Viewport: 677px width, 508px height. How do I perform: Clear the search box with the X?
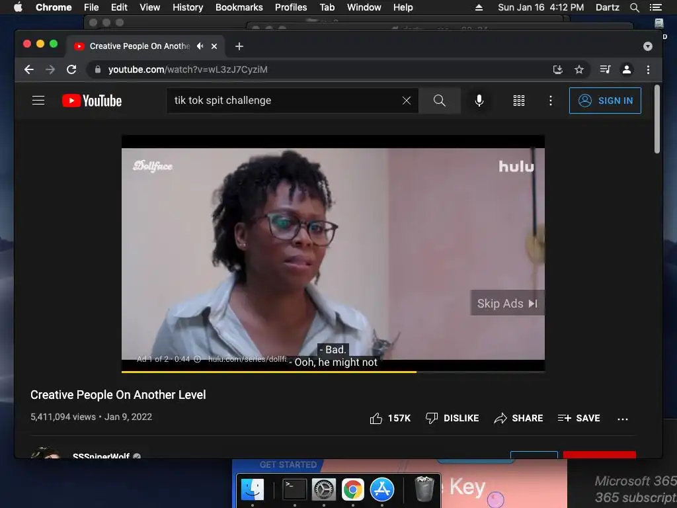407,101
